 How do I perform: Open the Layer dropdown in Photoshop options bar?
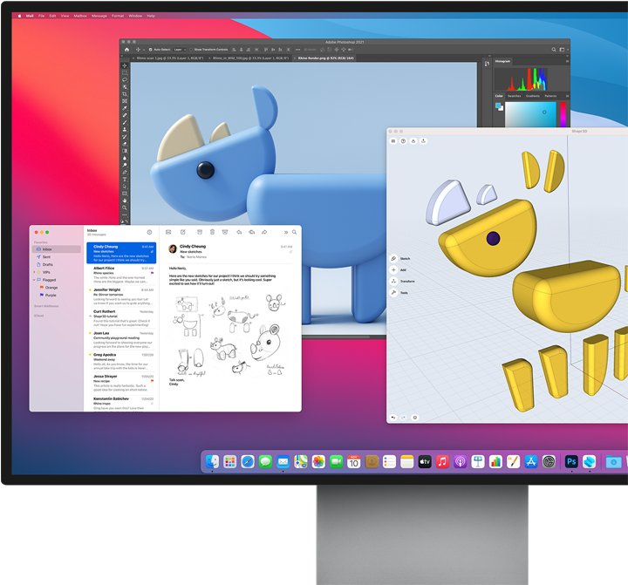180,50
